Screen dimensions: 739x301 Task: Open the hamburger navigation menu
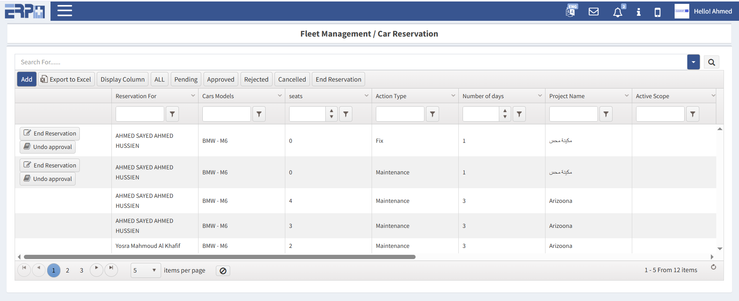click(x=65, y=11)
